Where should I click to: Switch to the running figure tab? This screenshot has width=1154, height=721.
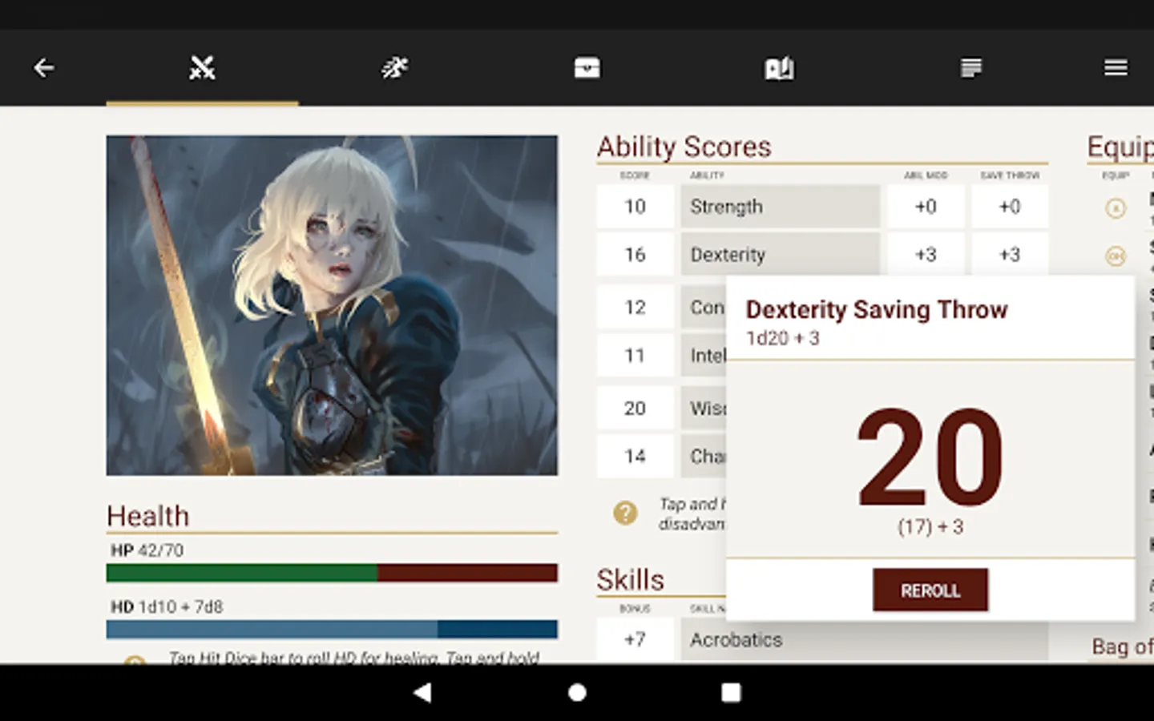pyautogui.click(x=394, y=68)
